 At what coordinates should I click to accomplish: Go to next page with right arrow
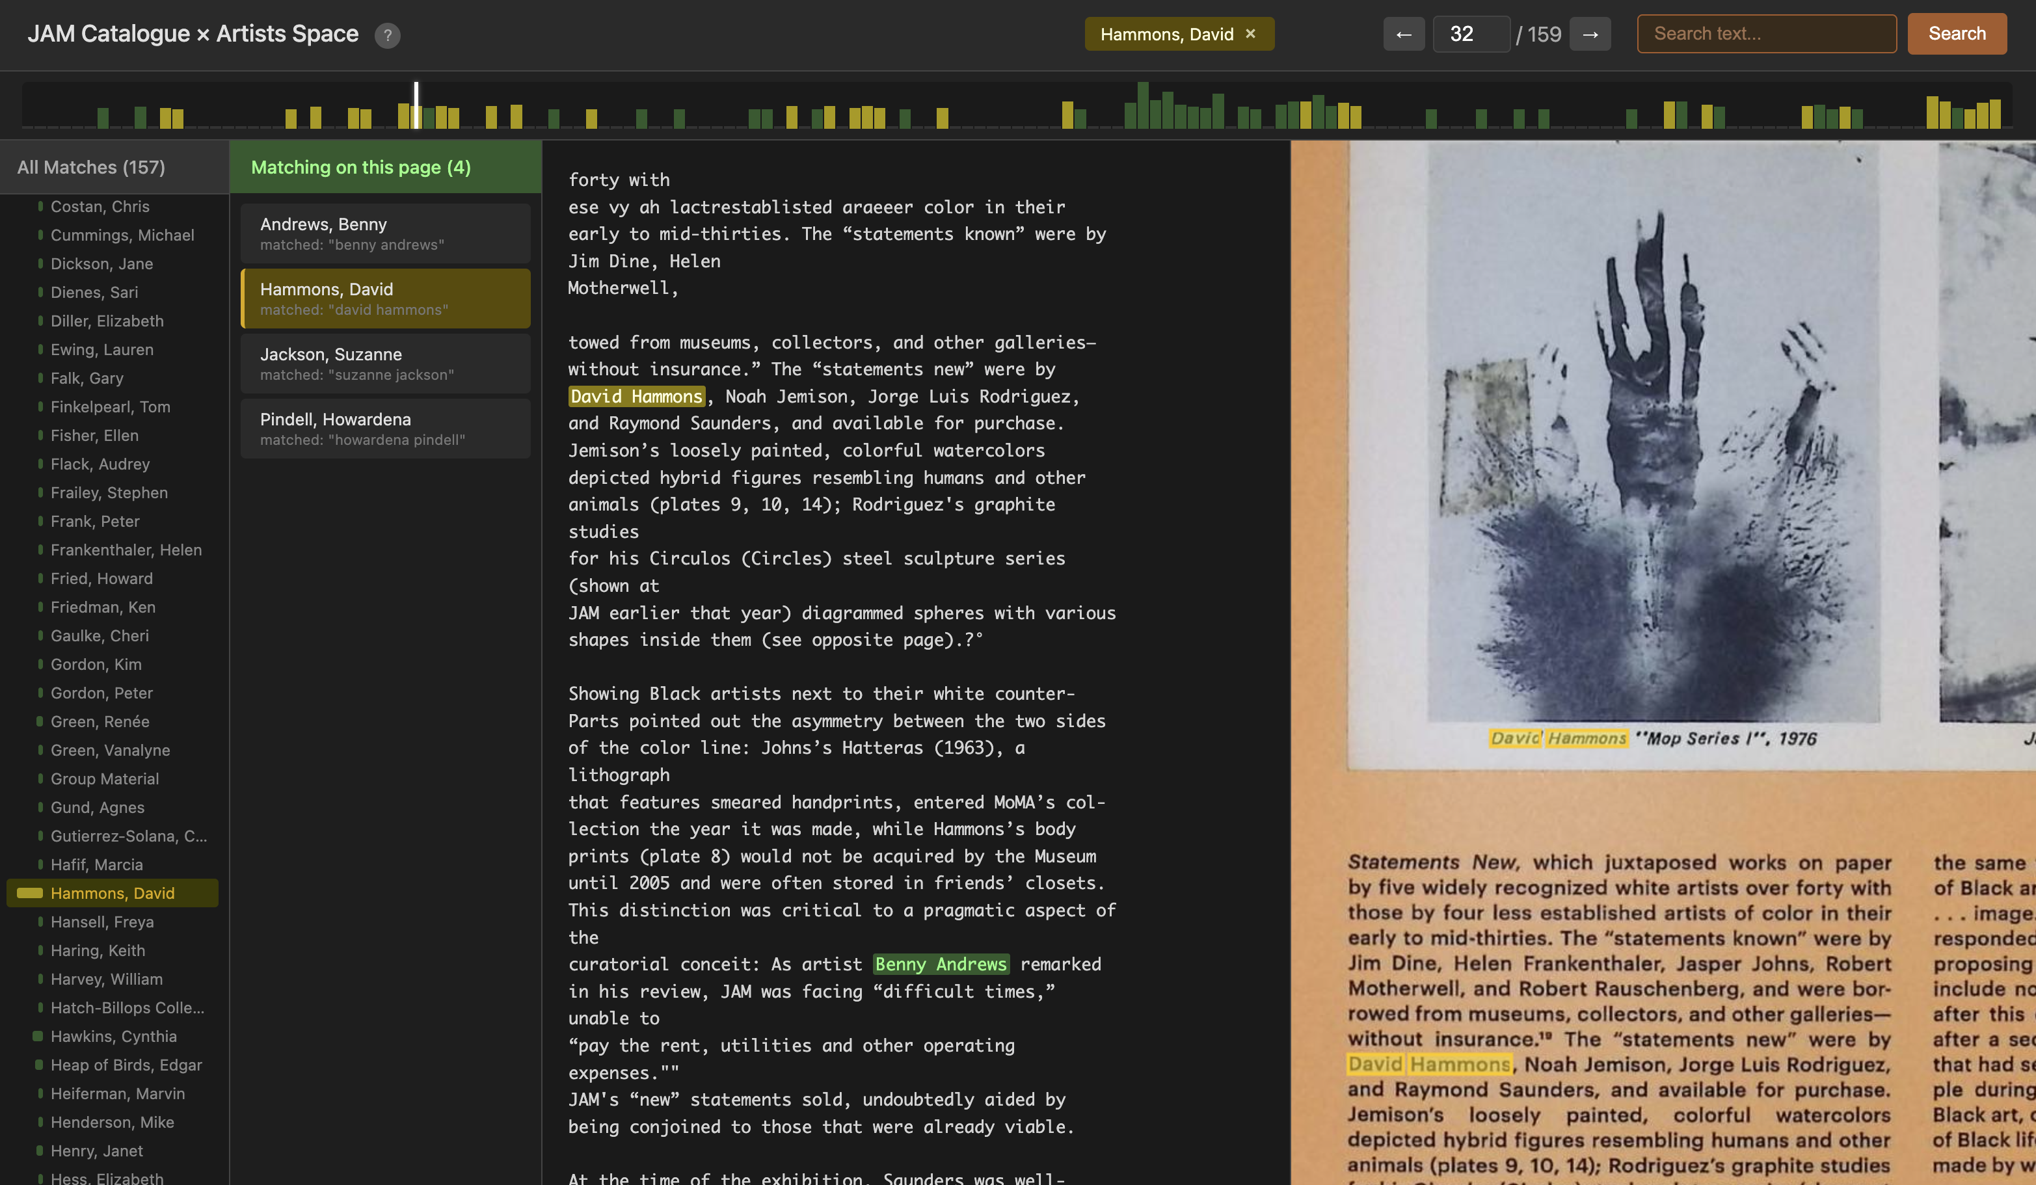[1589, 34]
